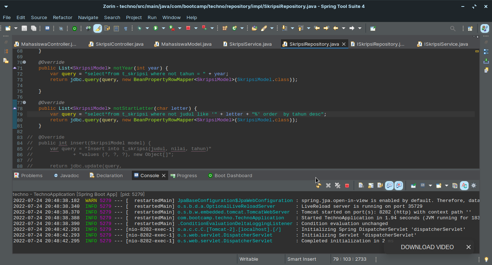Close the SkripsiRepository.java editor tab

pyautogui.click(x=344, y=44)
